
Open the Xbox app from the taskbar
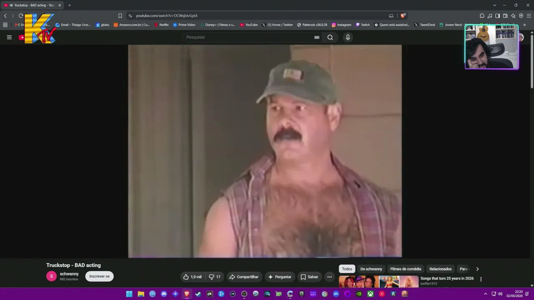[x=370, y=294]
